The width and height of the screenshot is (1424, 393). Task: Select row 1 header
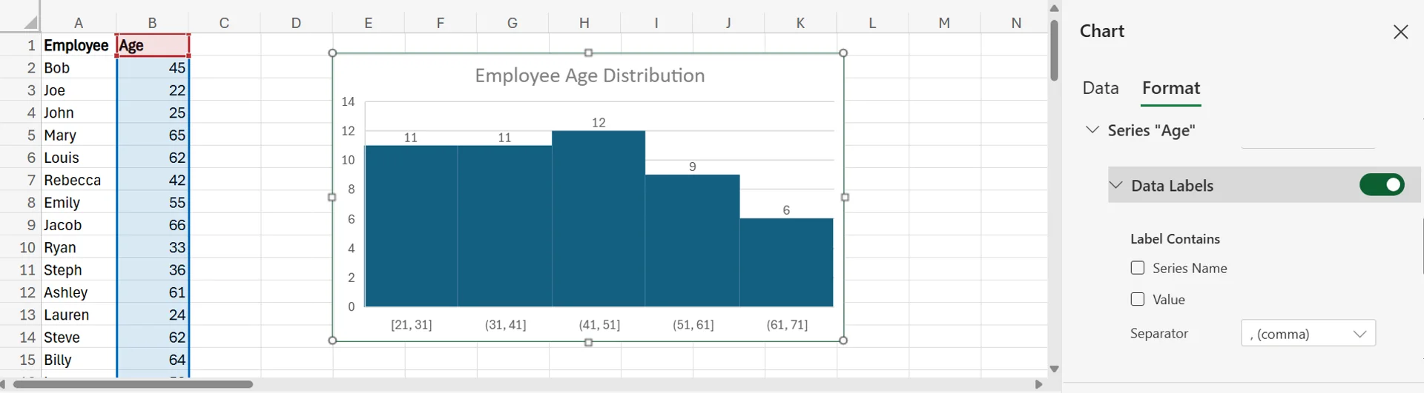click(x=20, y=45)
